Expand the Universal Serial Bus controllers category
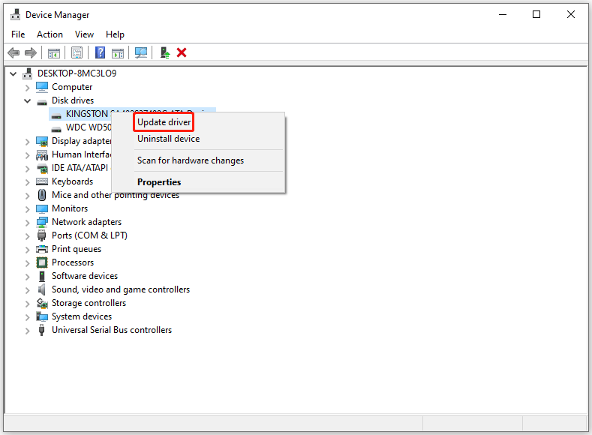 point(27,331)
